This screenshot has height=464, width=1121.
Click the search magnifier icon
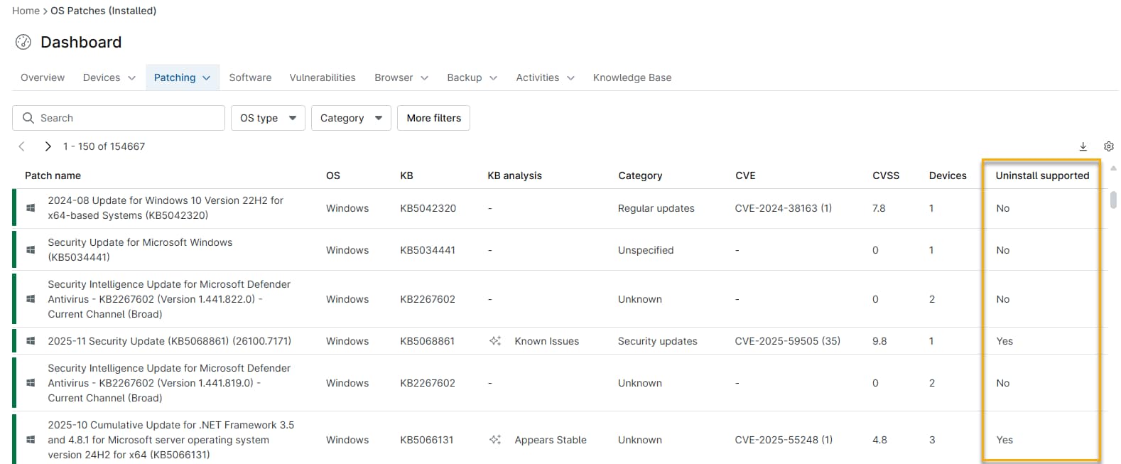point(28,118)
